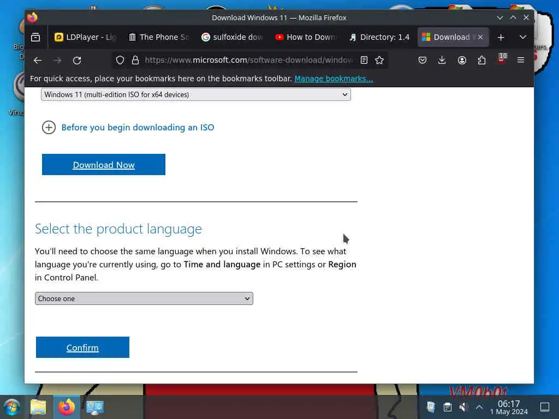Go back to the previous page

click(x=38, y=60)
